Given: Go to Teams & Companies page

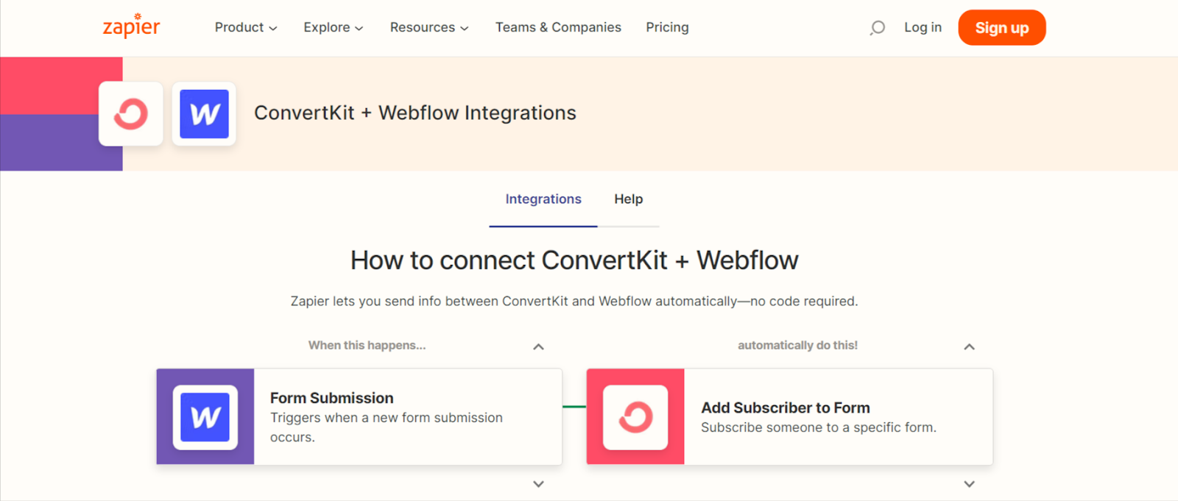Looking at the screenshot, I should (558, 27).
